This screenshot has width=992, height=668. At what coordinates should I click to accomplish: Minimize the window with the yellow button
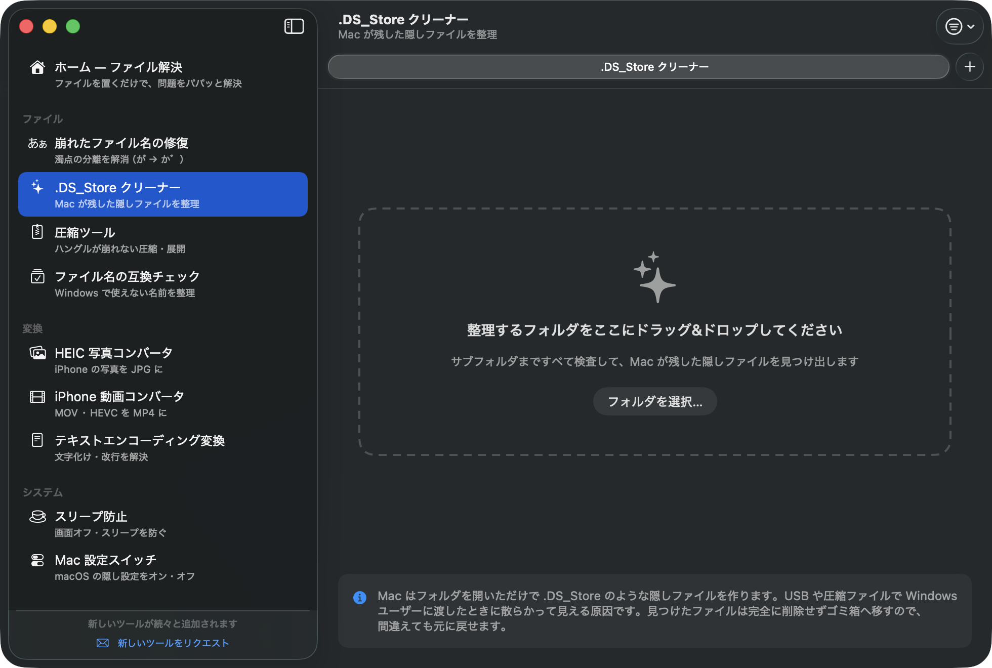(50, 26)
